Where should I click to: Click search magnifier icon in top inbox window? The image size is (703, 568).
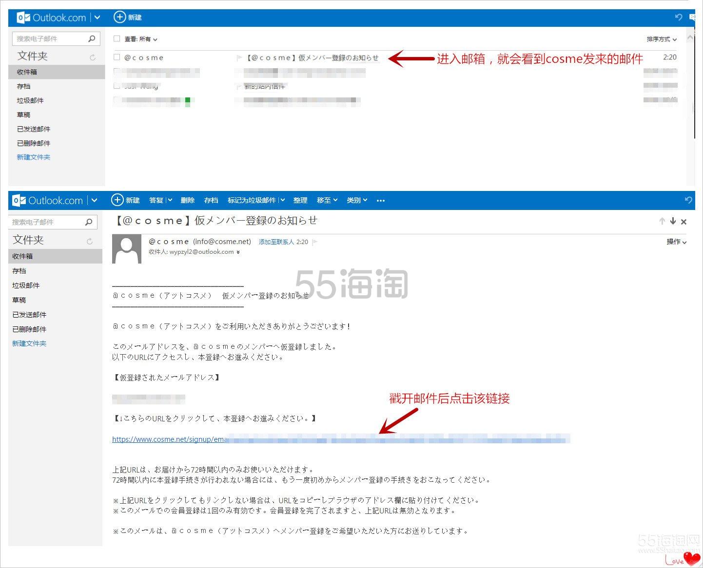coord(91,38)
